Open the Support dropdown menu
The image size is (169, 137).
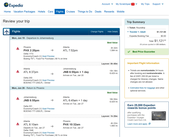(158, 4)
